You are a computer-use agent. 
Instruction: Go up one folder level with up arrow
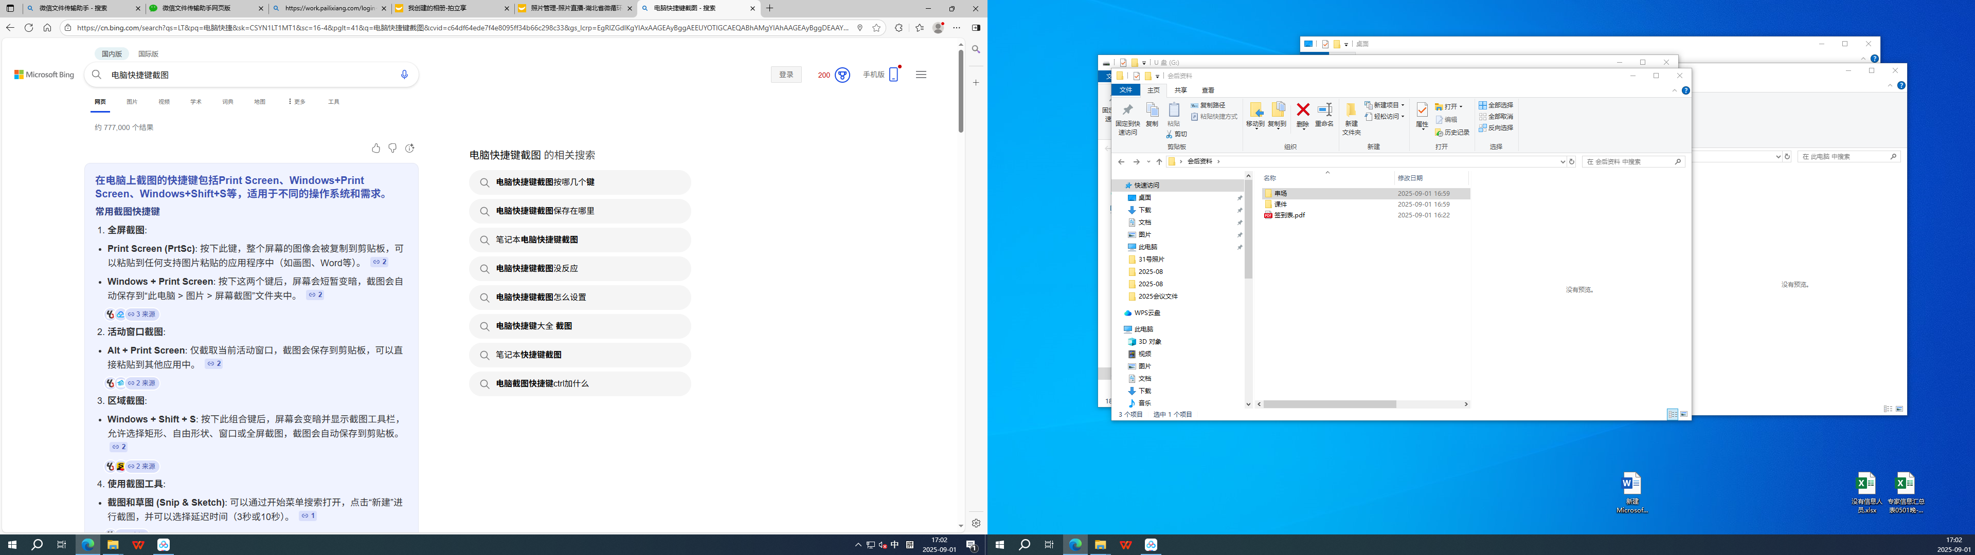[1158, 162]
